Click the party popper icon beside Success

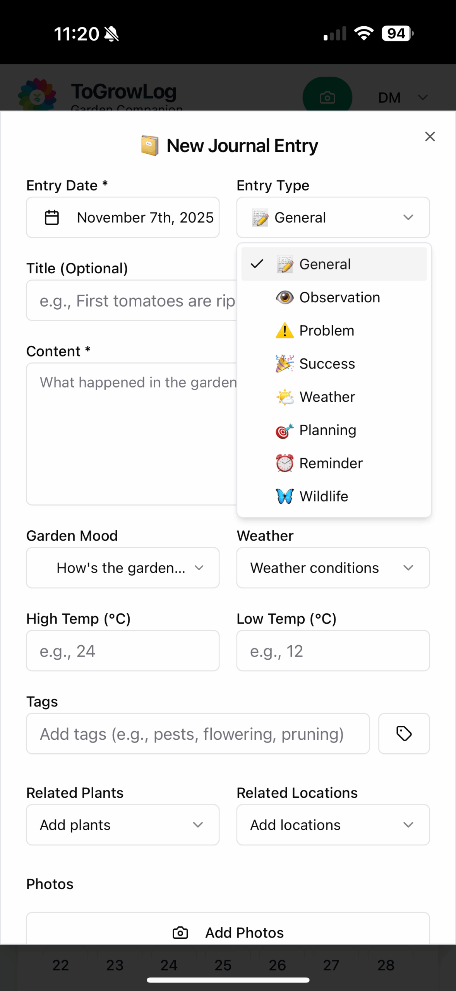(285, 364)
